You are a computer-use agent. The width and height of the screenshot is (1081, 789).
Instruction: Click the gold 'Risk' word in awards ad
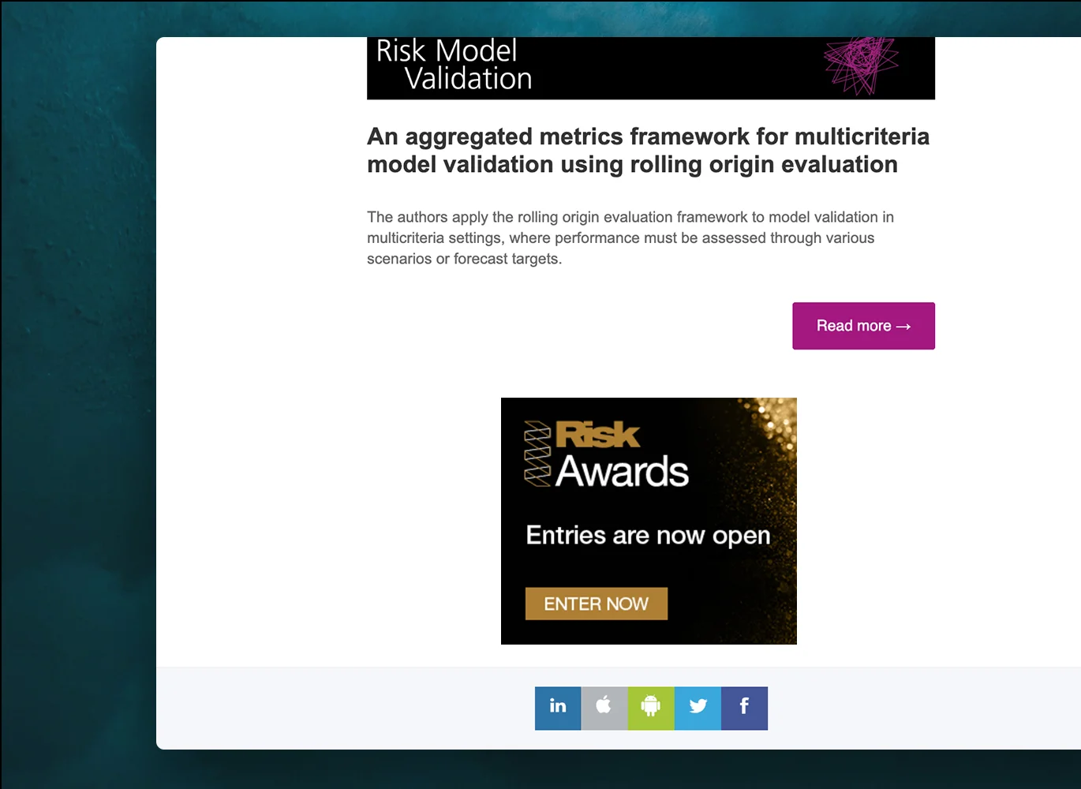(597, 435)
